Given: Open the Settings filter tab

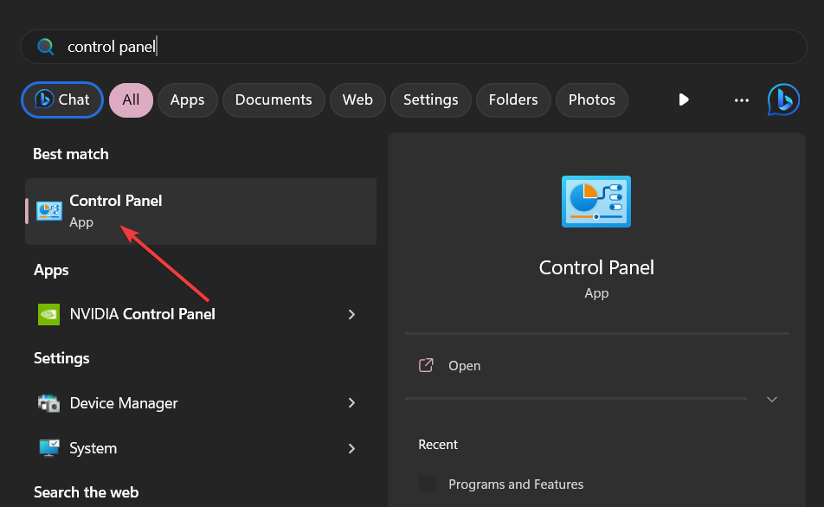Looking at the screenshot, I should point(430,99).
